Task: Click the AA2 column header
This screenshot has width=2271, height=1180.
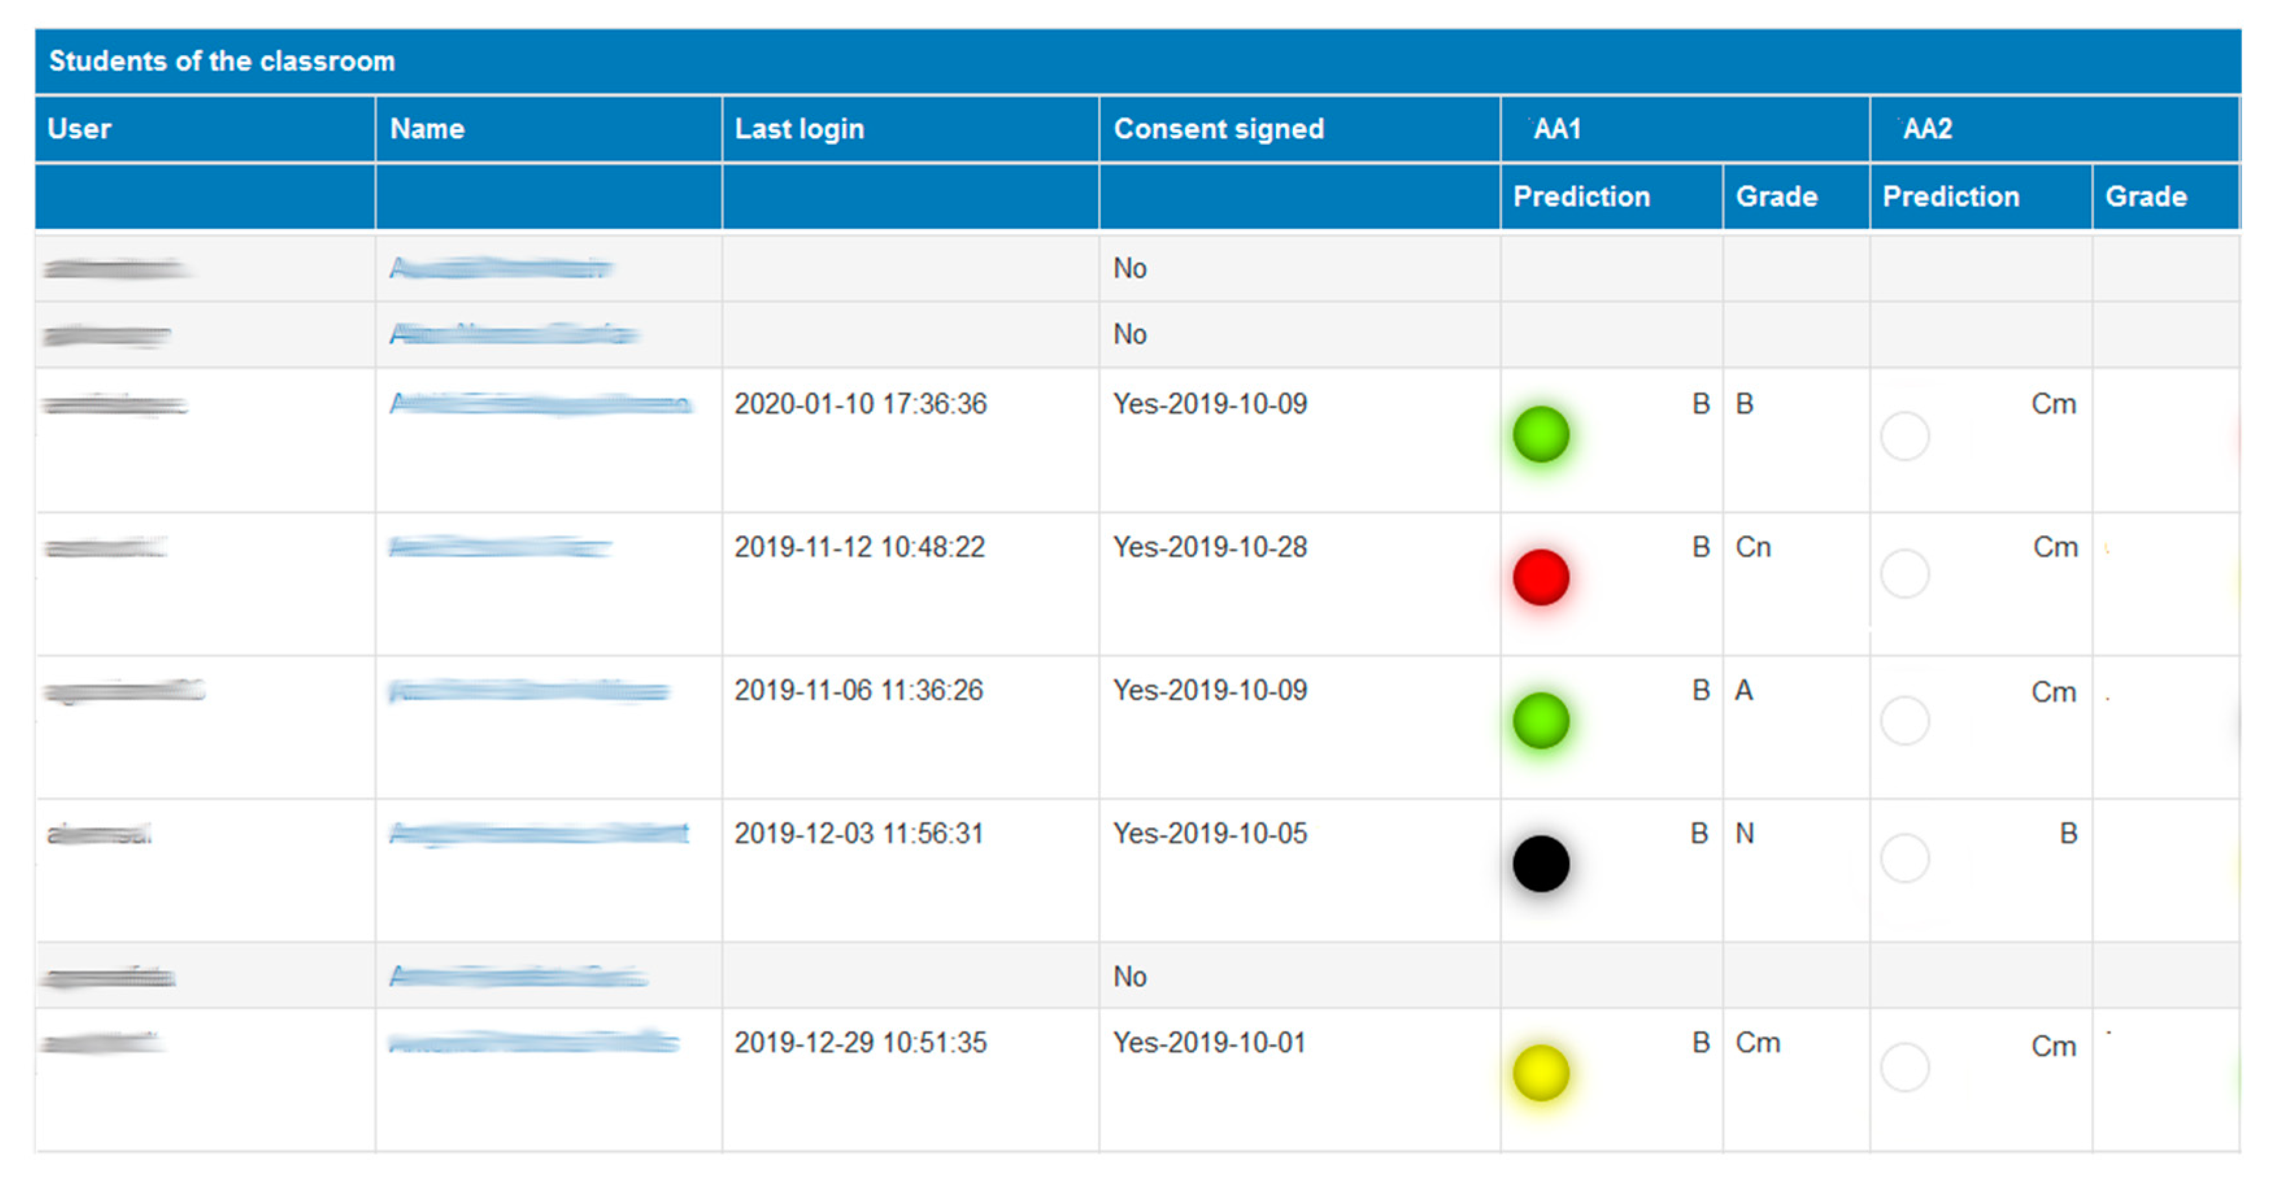Action: click(x=1927, y=128)
